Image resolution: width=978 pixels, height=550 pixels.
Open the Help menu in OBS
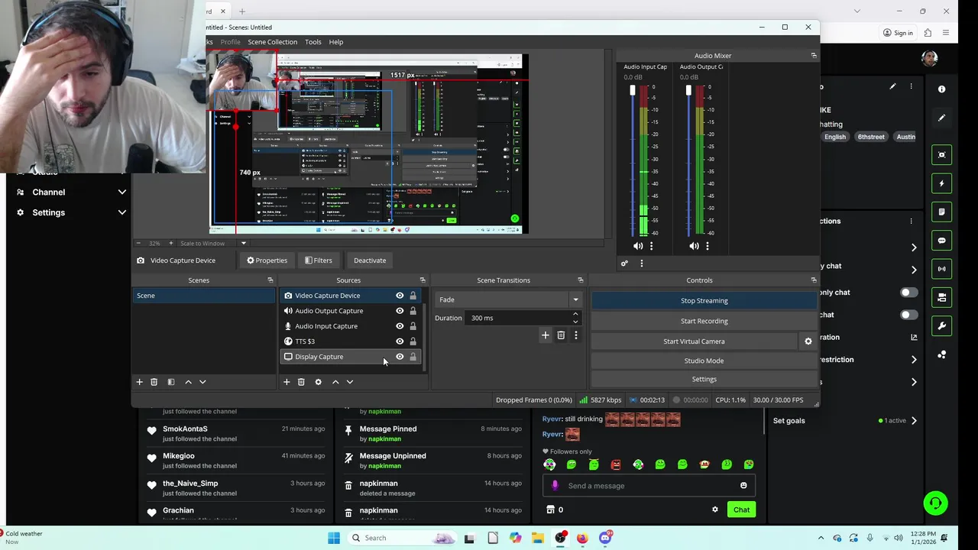pyautogui.click(x=336, y=42)
